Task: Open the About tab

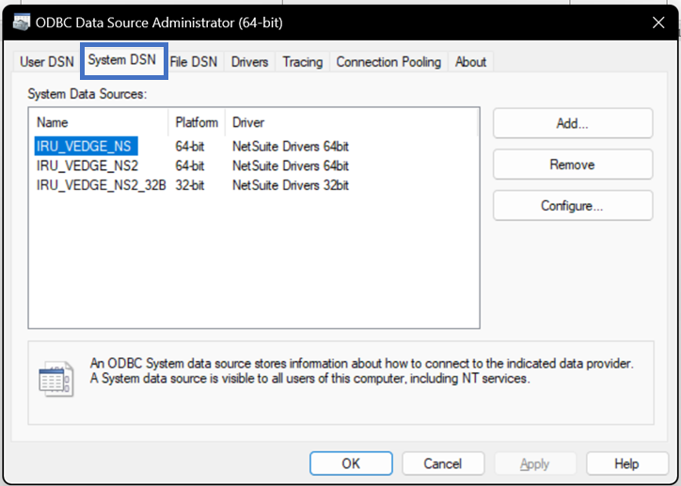Action: pyautogui.click(x=471, y=62)
